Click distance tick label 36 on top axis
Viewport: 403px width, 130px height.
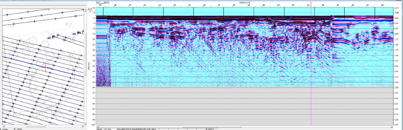point(204,5)
